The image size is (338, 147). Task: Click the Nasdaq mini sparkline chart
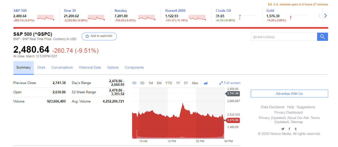coord(147,17)
